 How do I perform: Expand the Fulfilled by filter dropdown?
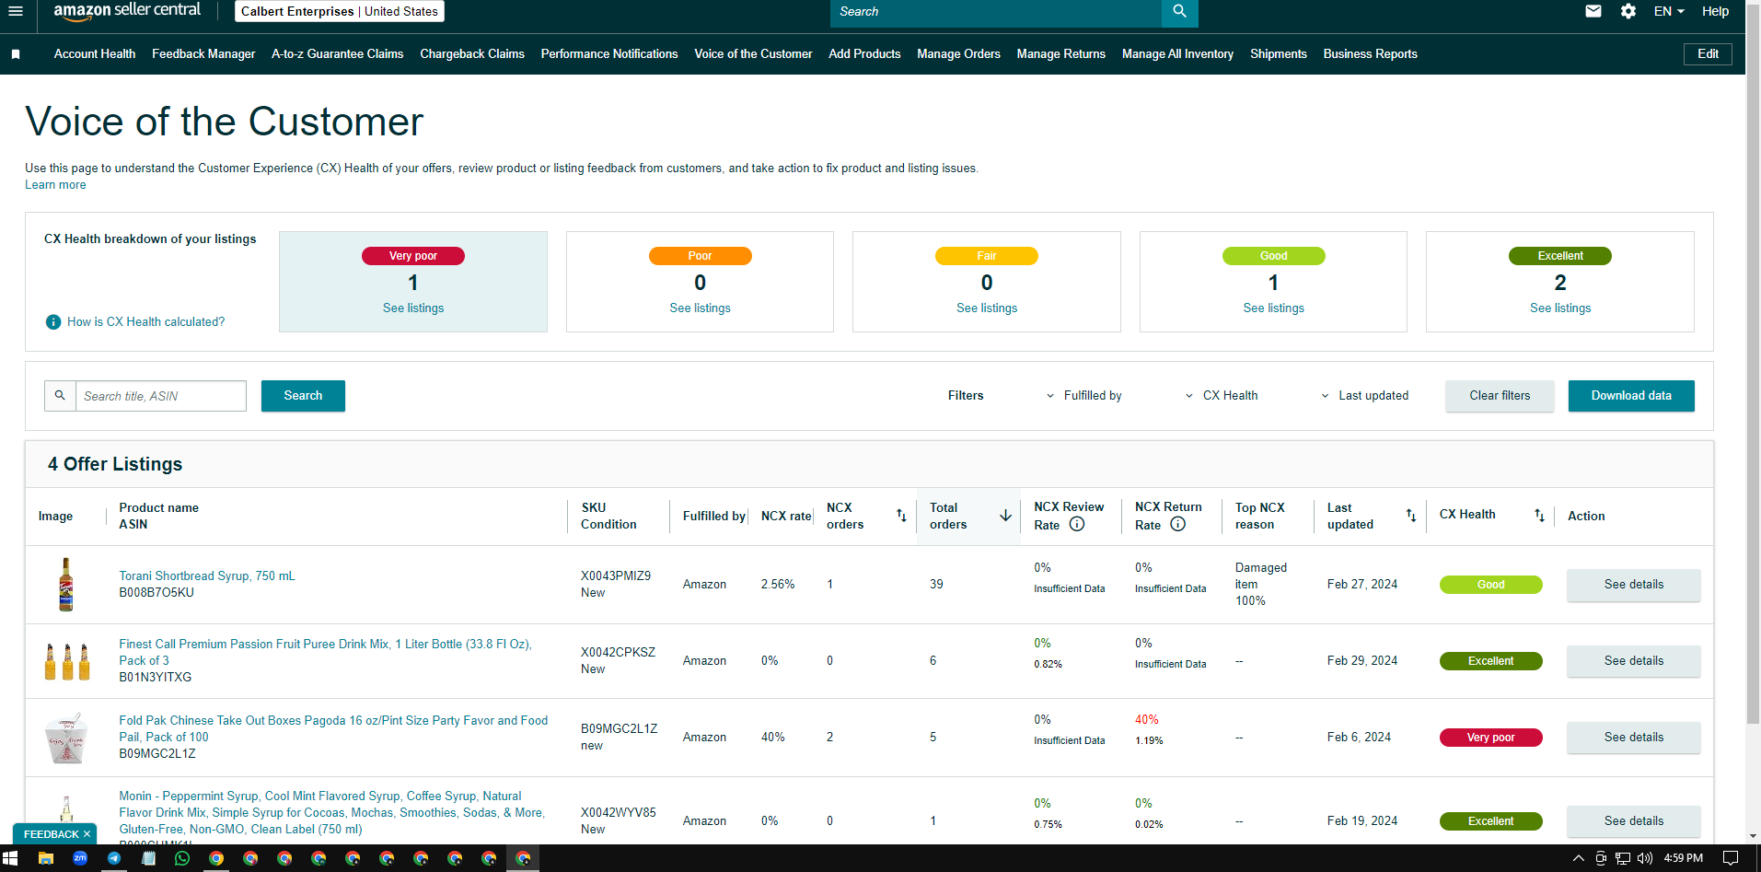(x=1083, y=395)
